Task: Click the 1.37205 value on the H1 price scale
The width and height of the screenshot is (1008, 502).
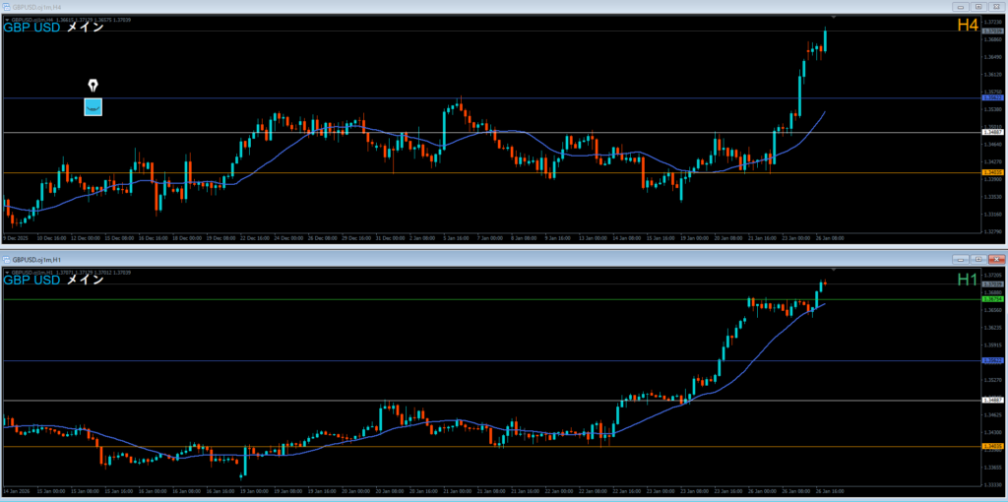Action: pyautogui.click(x=994, y=275)
